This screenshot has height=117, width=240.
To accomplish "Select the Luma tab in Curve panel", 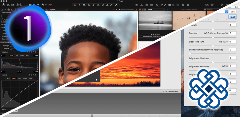I will pyautogui.click(x=14, y=78).
